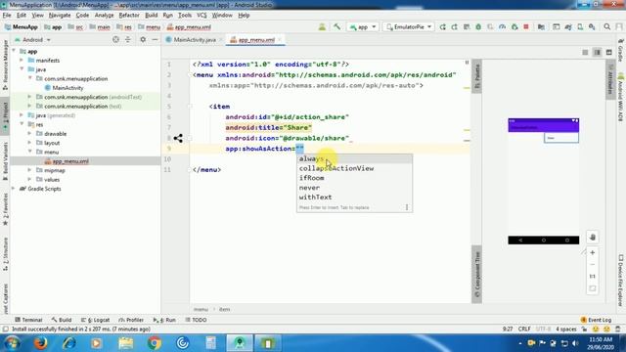Open Firefox from the taskbar
This screenshot has height=352, width=626.
[x=40, y=343]
